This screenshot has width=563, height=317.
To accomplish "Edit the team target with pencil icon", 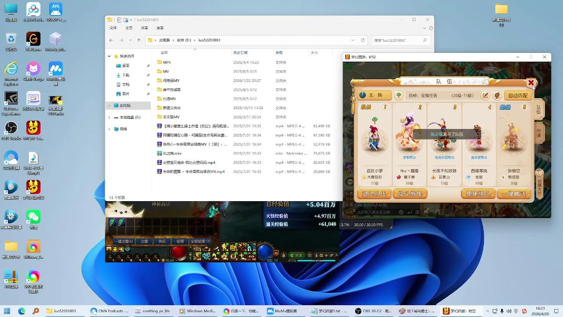I will coord(485,95).
